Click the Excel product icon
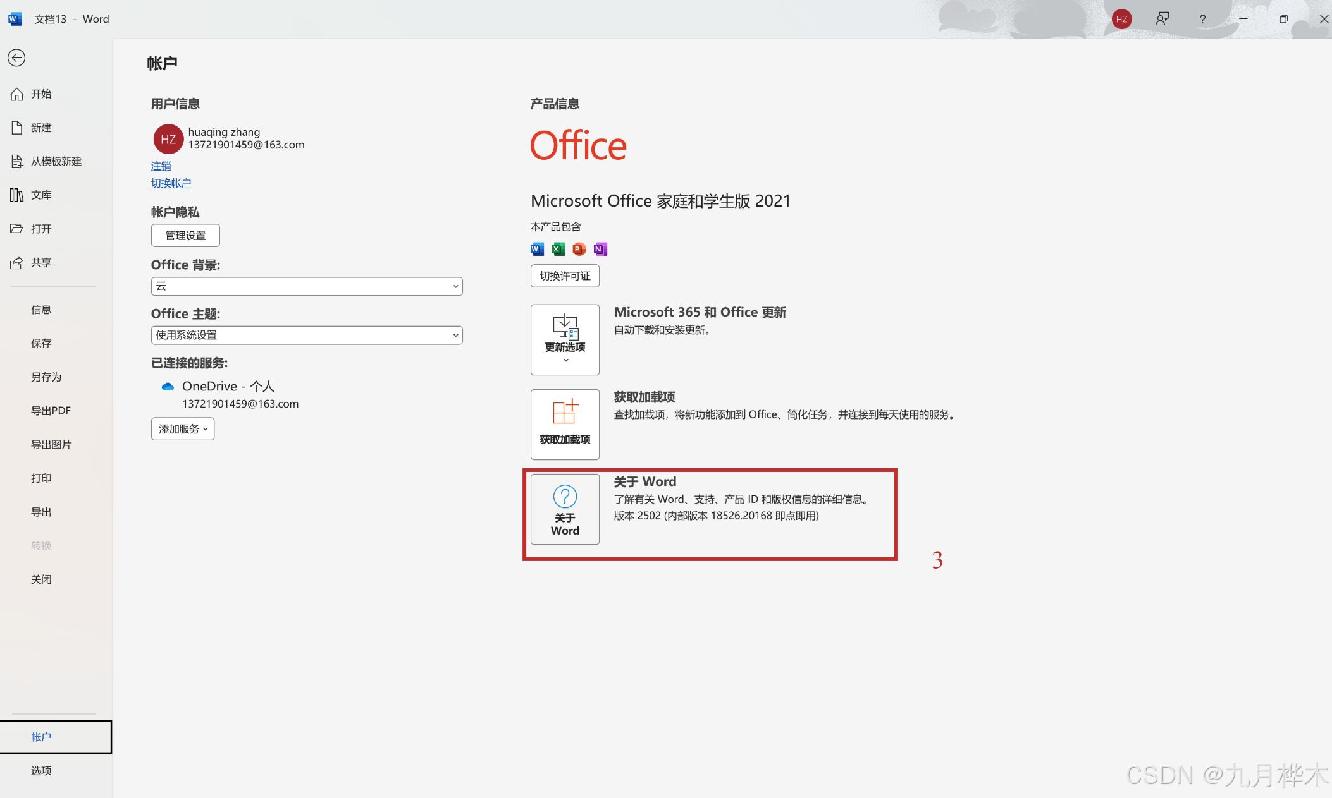The height and width of the screenshot is (798, 1332). [x=558, y=249]
